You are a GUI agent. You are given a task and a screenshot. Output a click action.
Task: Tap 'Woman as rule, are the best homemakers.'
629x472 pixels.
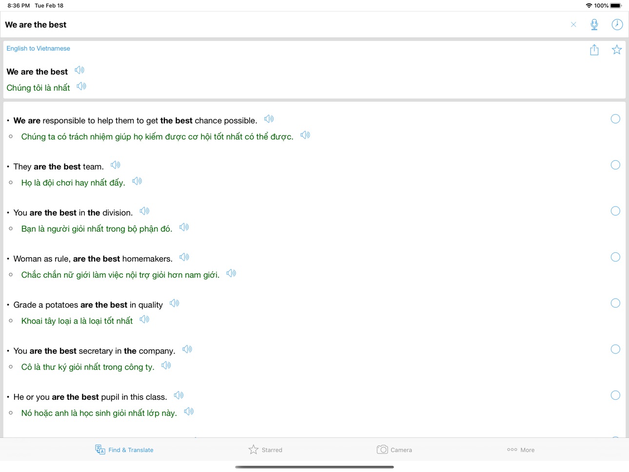coord(93,259)
